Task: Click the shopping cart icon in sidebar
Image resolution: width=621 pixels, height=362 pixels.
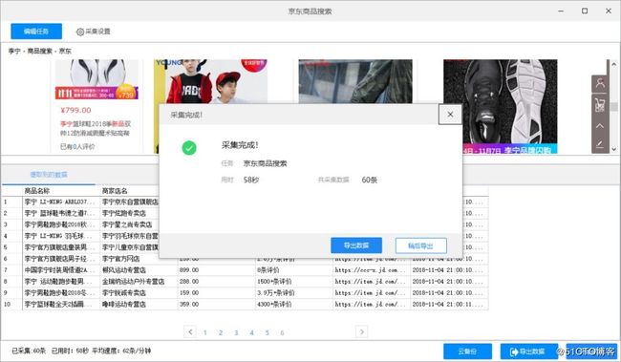Action: click(600, 105)
